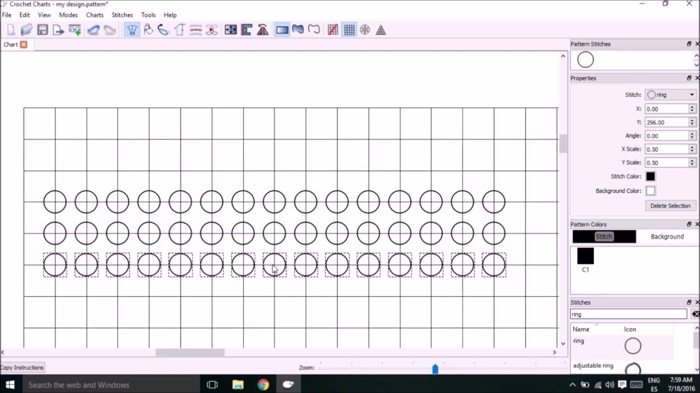Viewport: 700px width, 393px height.
Task: Select the stitch edit mode tool
Action: point(132,29)
